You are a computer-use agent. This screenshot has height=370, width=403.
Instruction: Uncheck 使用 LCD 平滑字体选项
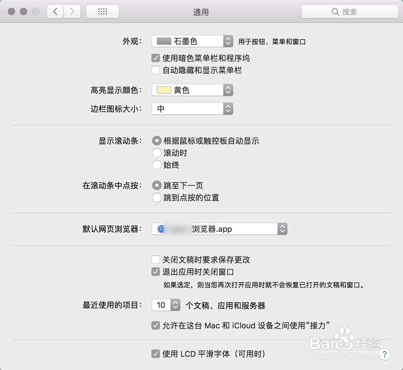[156, 353]
